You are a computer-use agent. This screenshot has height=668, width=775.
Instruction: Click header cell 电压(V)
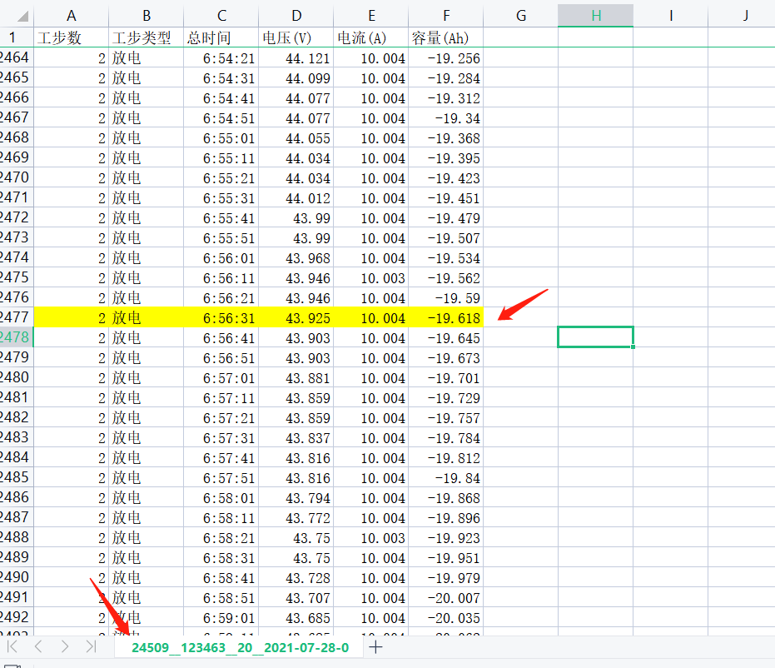296,37
